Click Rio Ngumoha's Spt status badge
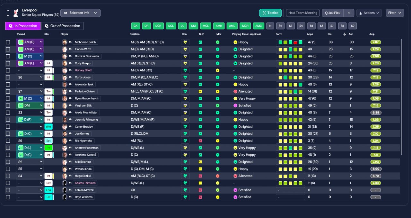 [48, 141]
